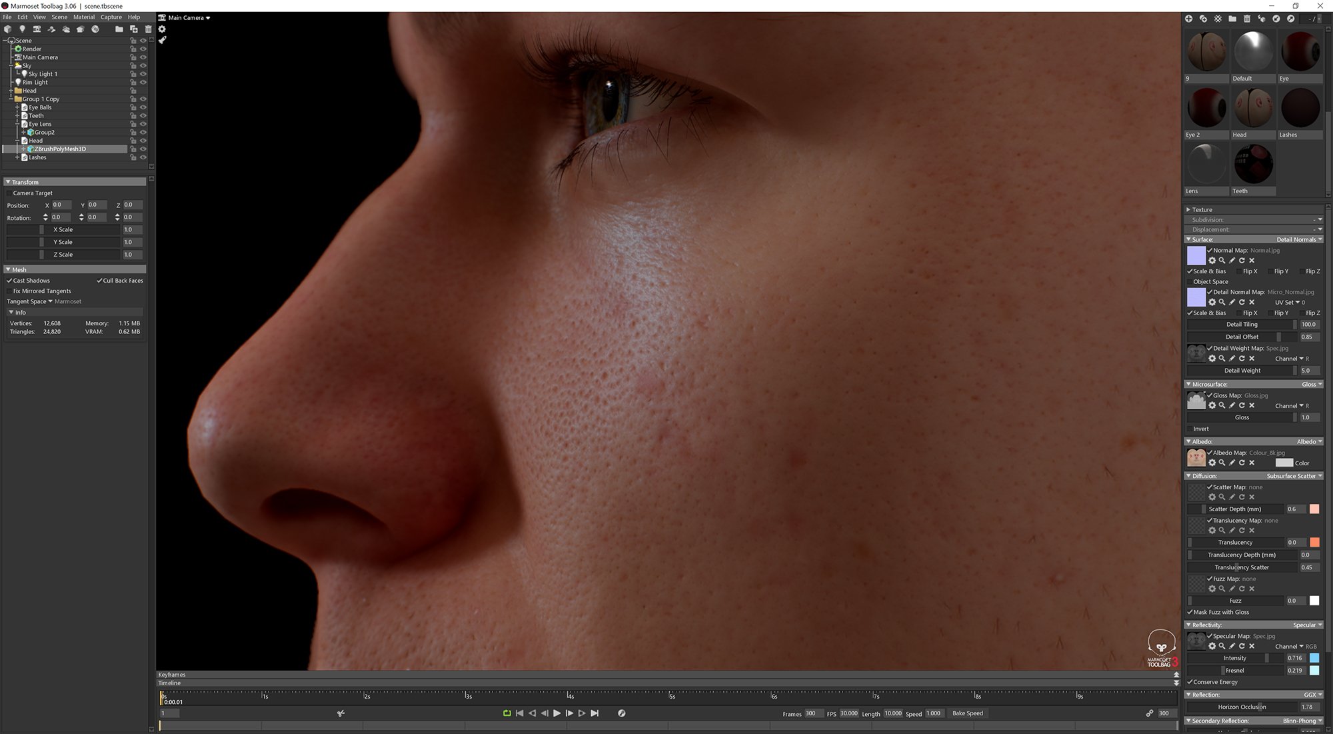This screenshot has width=1333, height=734.
Task: Click the Bake Speed button
Action: pos(967,713)
